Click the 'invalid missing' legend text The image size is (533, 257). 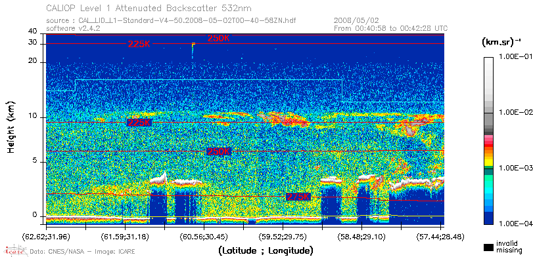[x=509, y=247]
